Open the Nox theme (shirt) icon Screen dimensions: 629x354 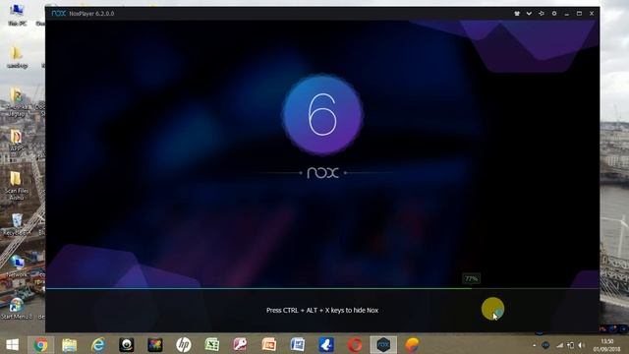(x=517, y=14)
